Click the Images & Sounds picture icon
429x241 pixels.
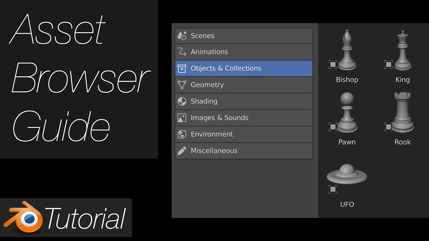[182, 118]
